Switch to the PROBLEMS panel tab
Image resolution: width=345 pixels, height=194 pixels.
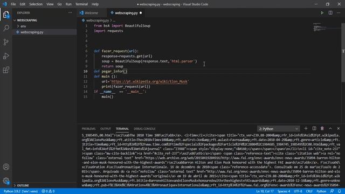click(x=88, y=129)
